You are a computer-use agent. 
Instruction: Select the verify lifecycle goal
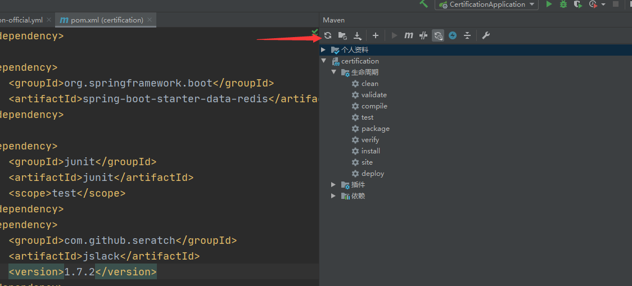(370, 140)
